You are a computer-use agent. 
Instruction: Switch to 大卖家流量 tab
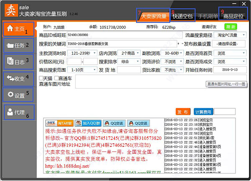coord(154,16)
